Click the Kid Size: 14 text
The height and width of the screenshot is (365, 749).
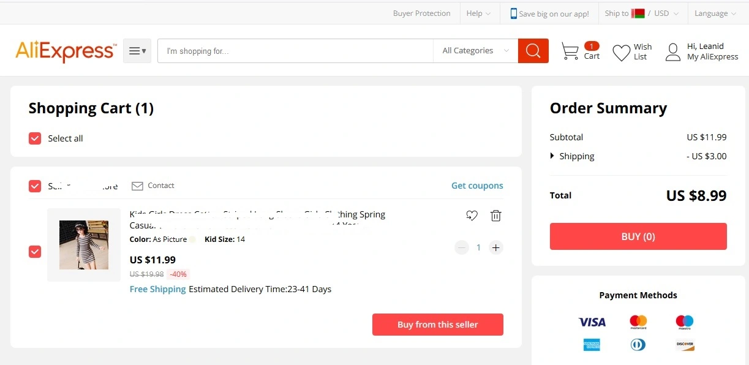point(225,239)
